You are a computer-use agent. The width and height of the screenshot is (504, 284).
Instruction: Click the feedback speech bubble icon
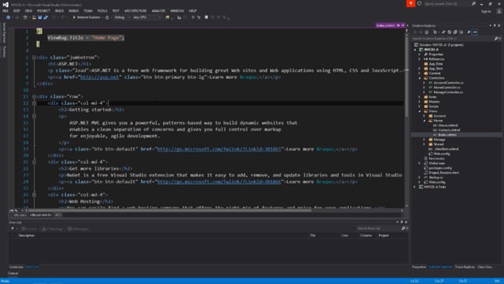coord(420,3)
